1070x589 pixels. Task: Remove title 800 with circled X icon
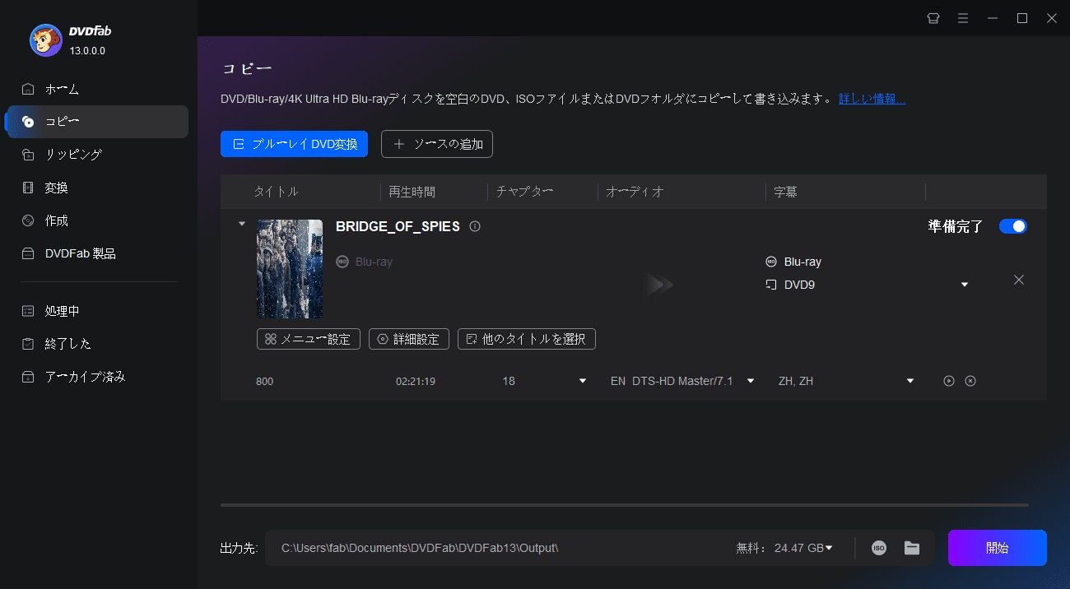point(970,381)
